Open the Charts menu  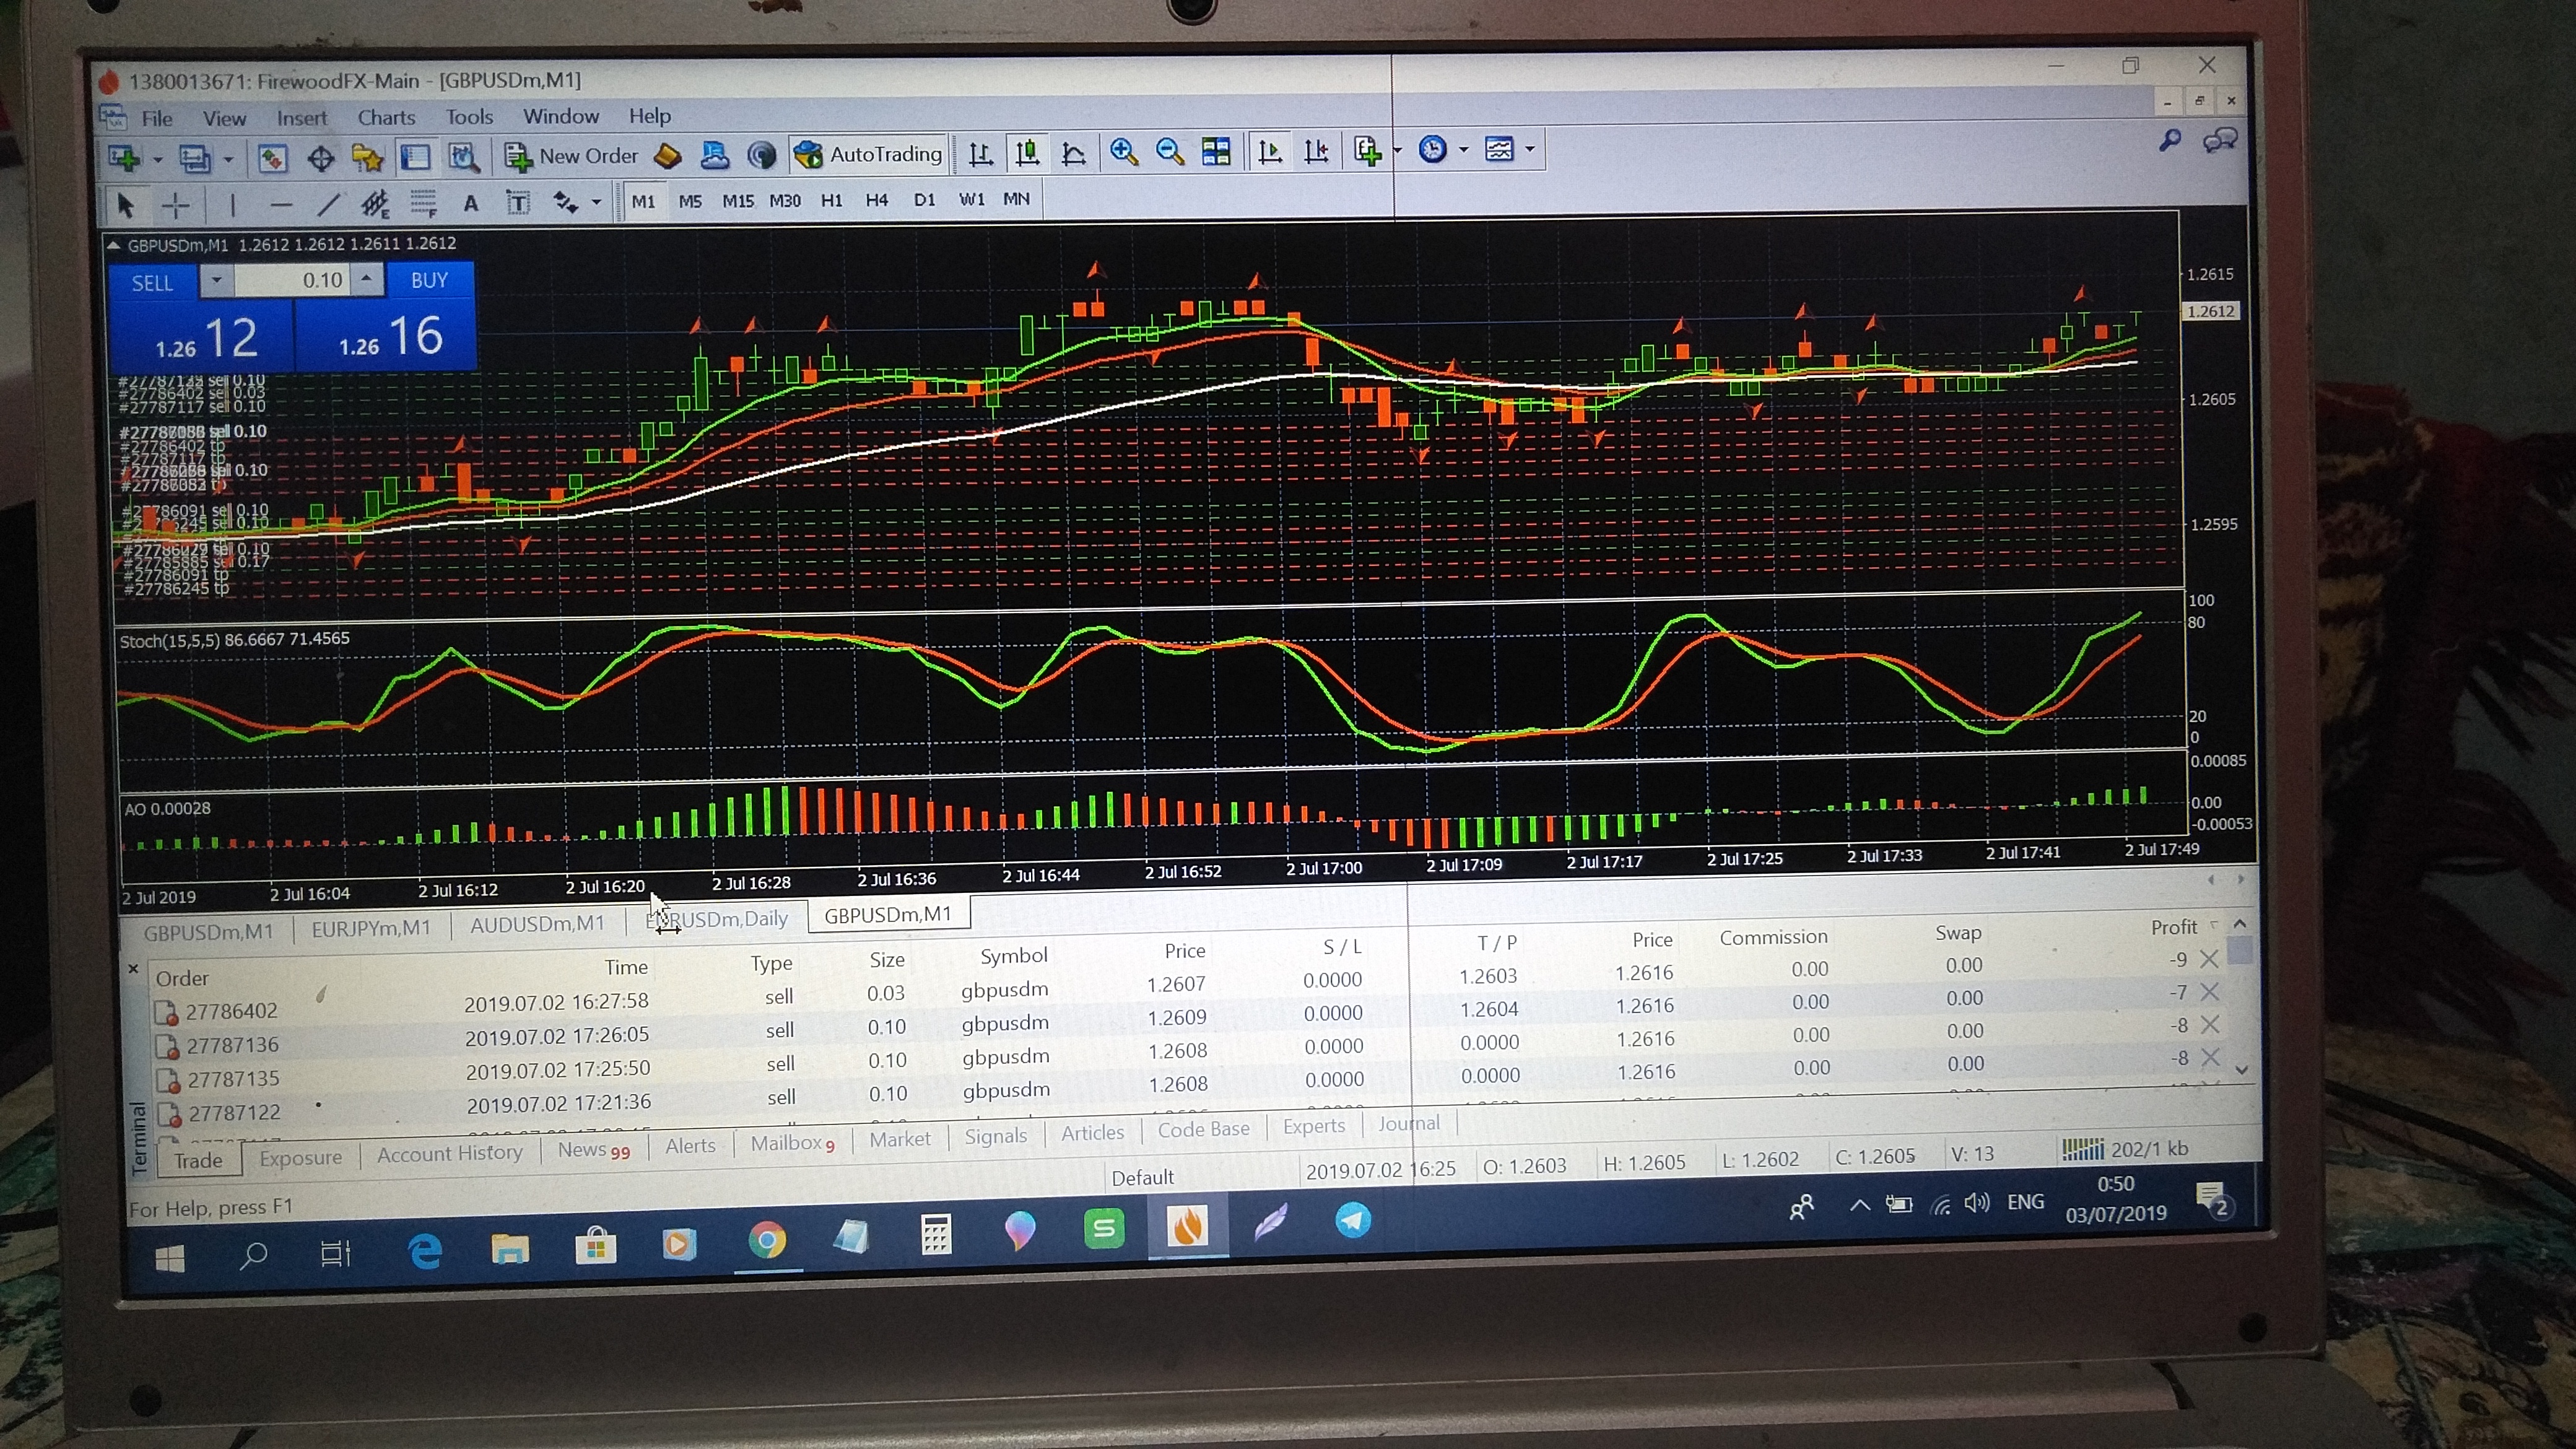(x=386, y=117)
